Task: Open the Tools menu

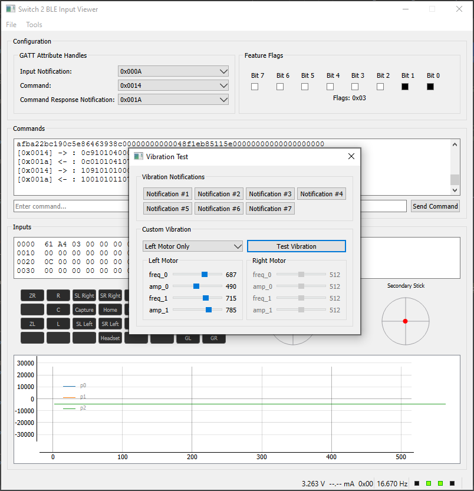Action: pos(34,24)
